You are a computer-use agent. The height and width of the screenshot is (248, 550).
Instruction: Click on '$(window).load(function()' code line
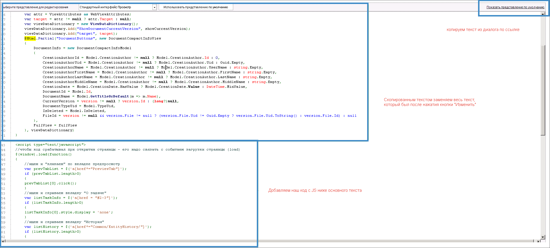pos(44,154)
